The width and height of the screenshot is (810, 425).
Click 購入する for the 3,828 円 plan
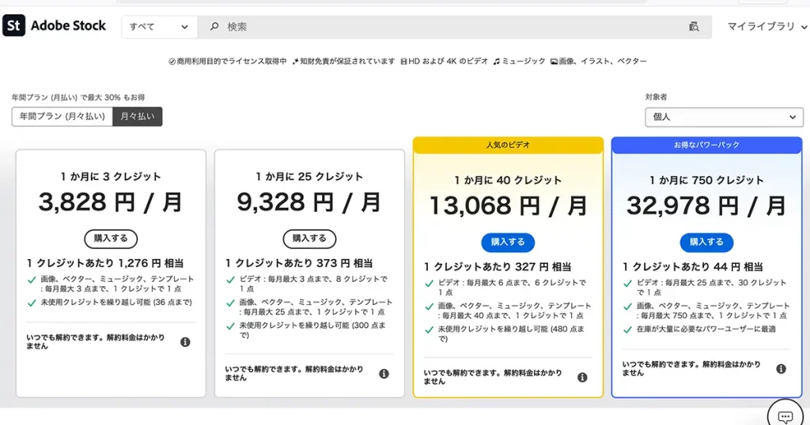click(x=111, y=238)
